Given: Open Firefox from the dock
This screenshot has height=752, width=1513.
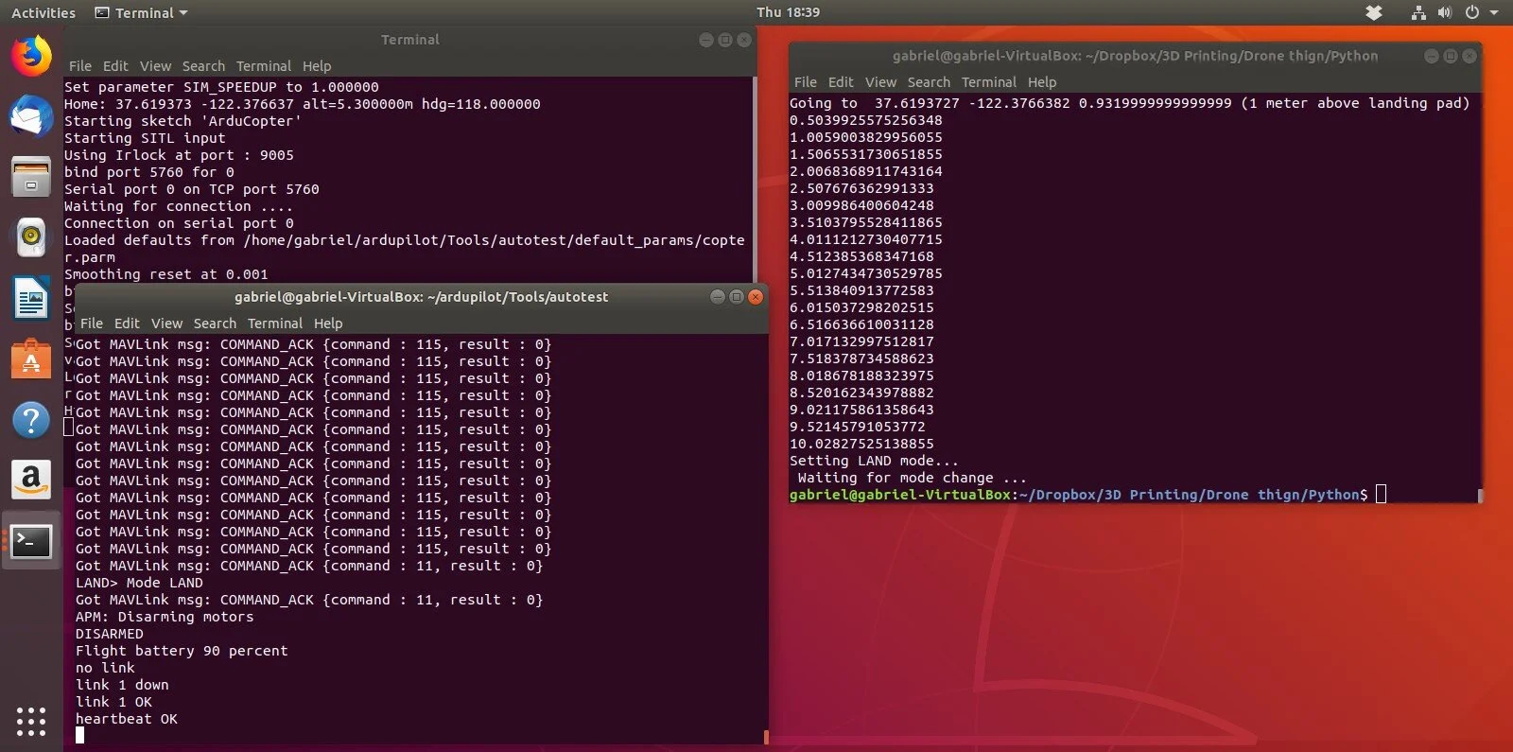Looking at the screenshot, I should point(31,56).
